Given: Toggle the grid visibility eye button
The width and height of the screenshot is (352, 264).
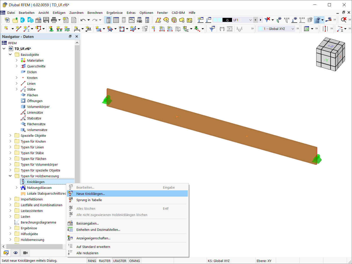Looking at the screenshot, I should (x=317, y=20).
